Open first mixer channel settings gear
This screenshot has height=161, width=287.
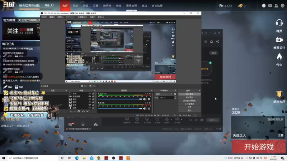click(x=149, y=99)
